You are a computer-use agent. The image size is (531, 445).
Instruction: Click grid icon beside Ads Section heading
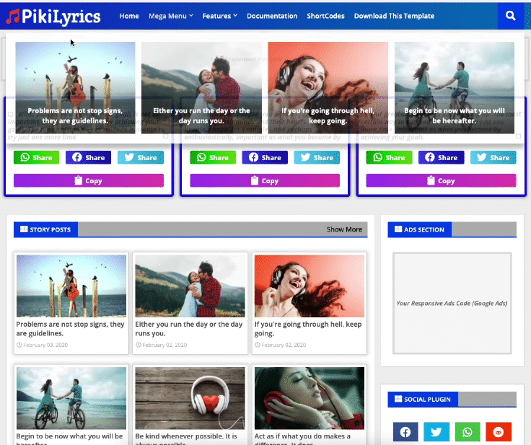(398, 229)
